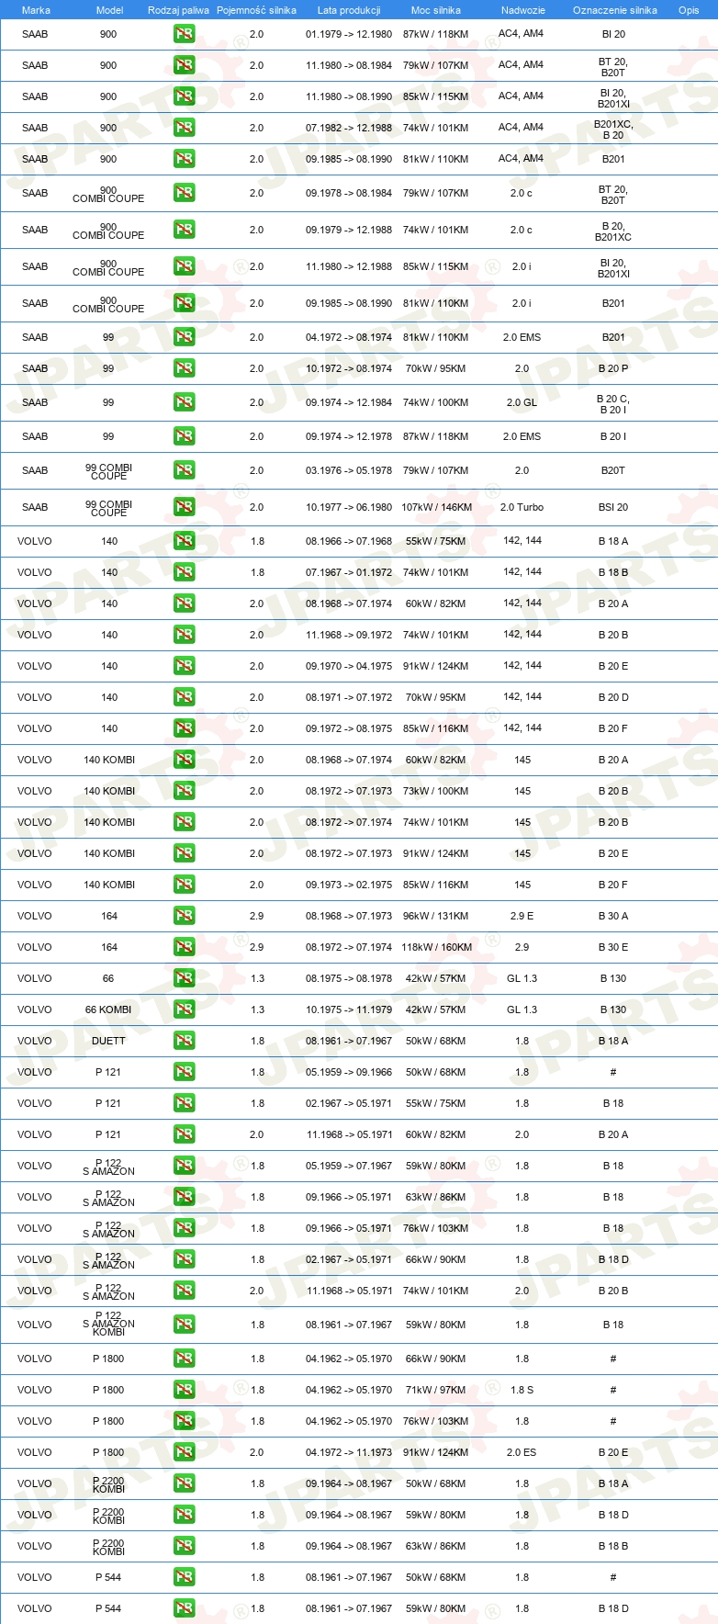Click the Pojemność silnika column header
This screenshot has height=1624, width=718.
[x=256, y=10]
